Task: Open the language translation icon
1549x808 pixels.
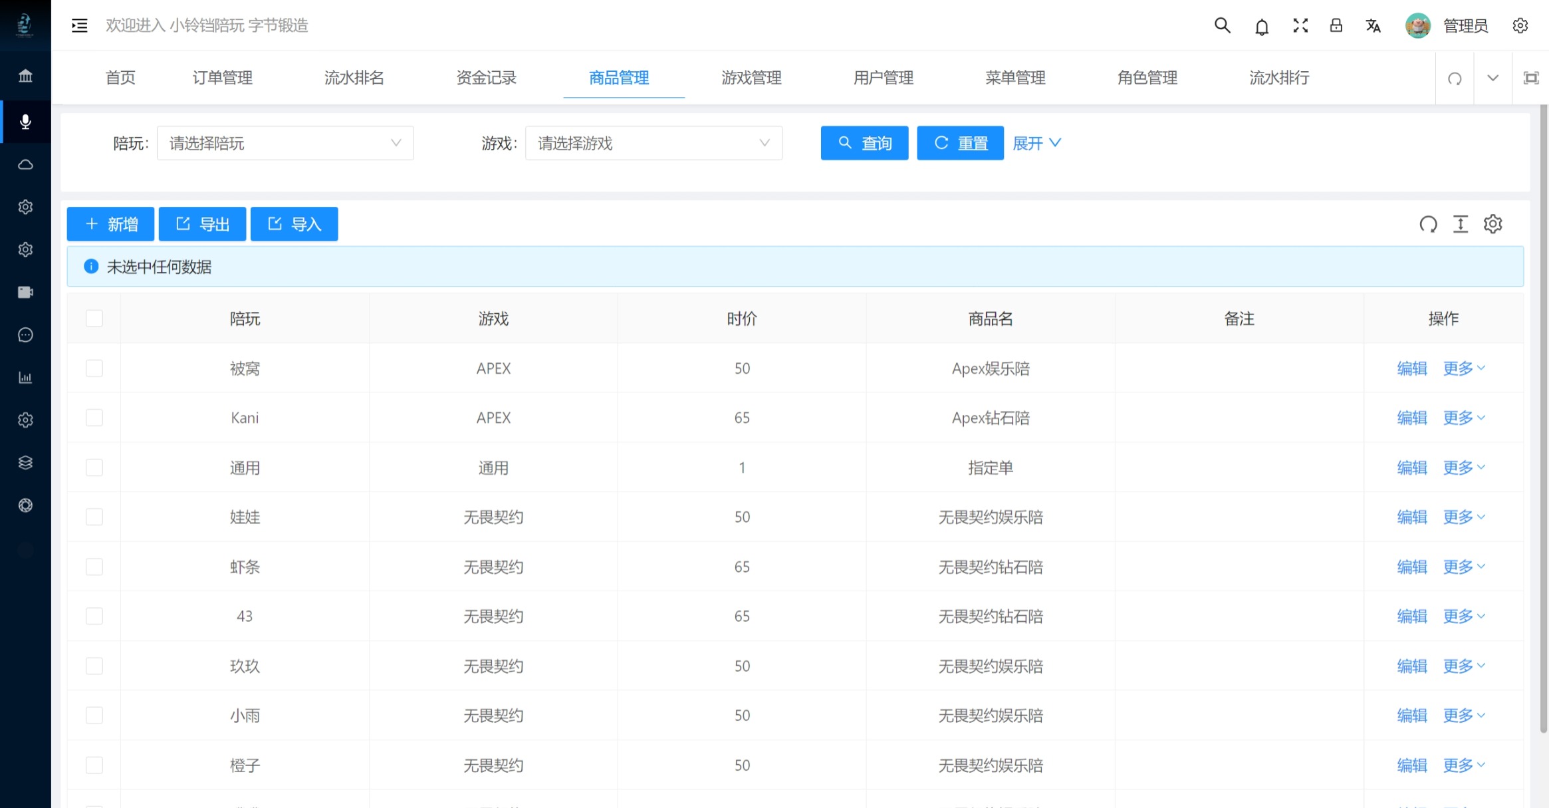Action: click(1373, 26)
